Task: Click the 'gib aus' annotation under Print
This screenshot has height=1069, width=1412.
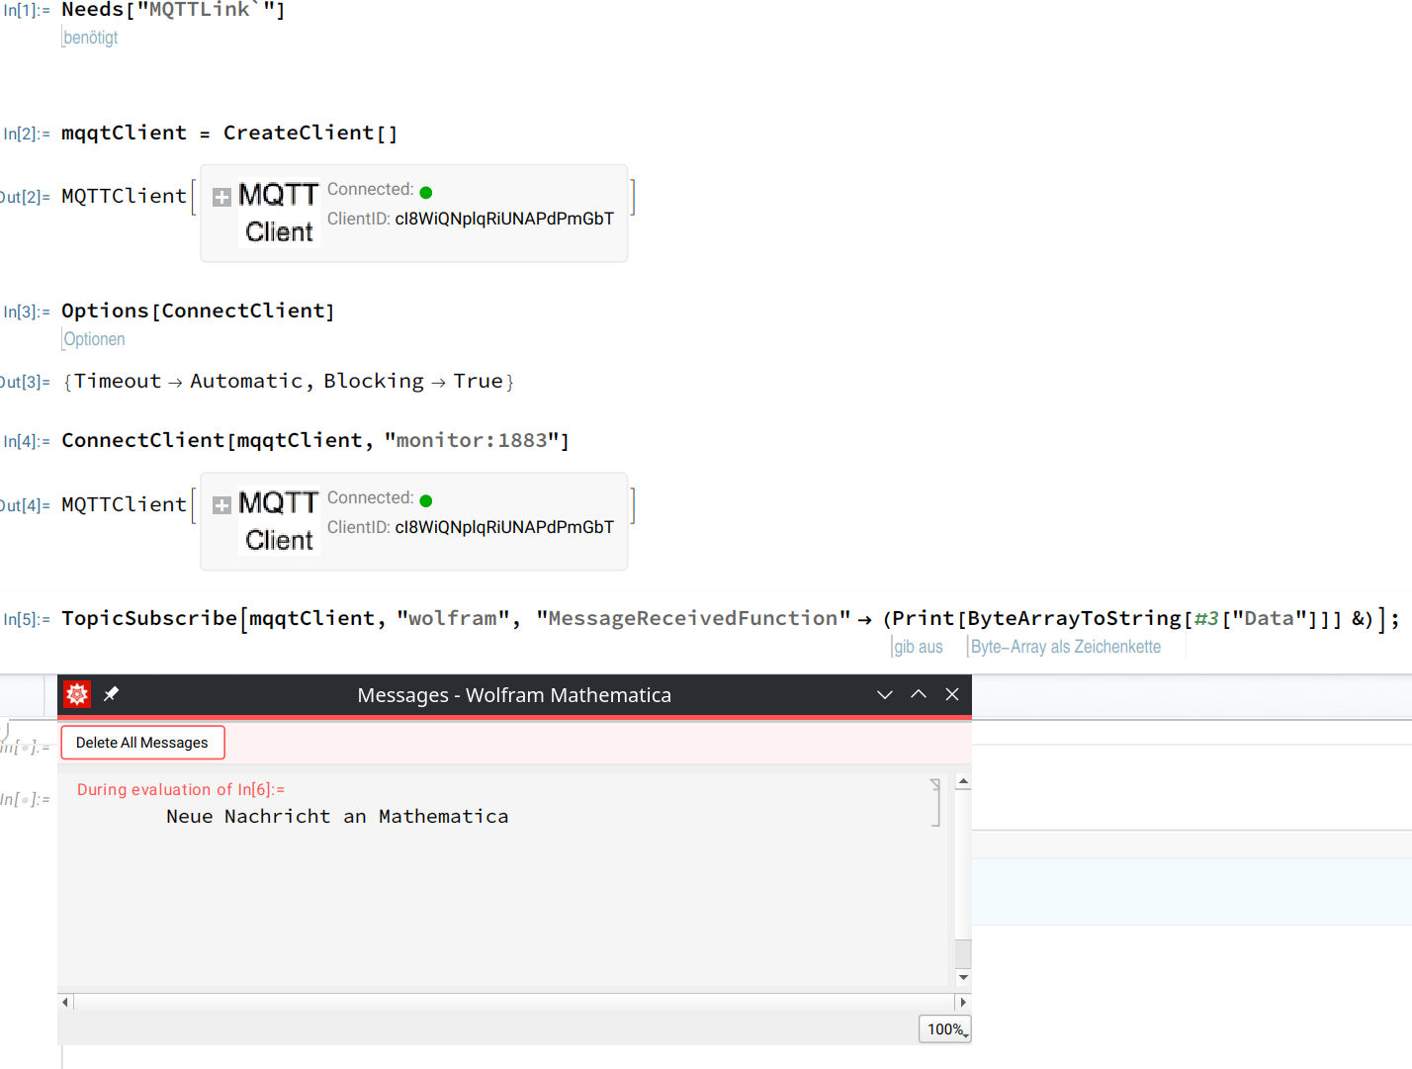Action: (x=918, y=647)
